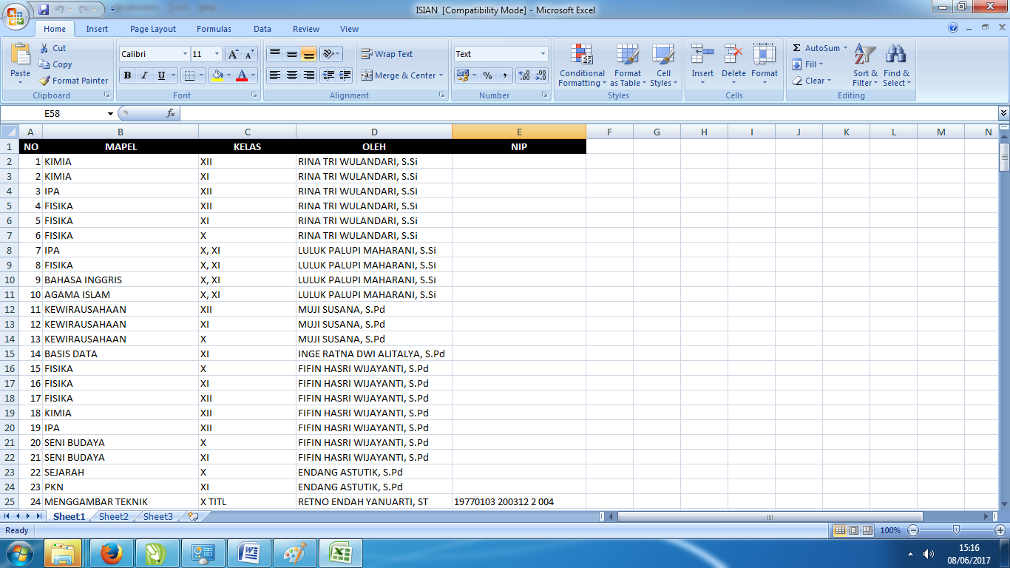Click the Format Painter icon
The height and width of the screenshot is (568, 1010).
(45, 81)
